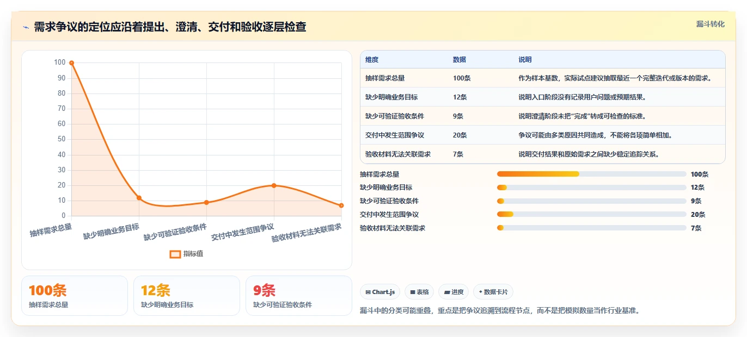Click the 12条 value in the table
This screenshot has height=337, width=747.
(460, 97)
